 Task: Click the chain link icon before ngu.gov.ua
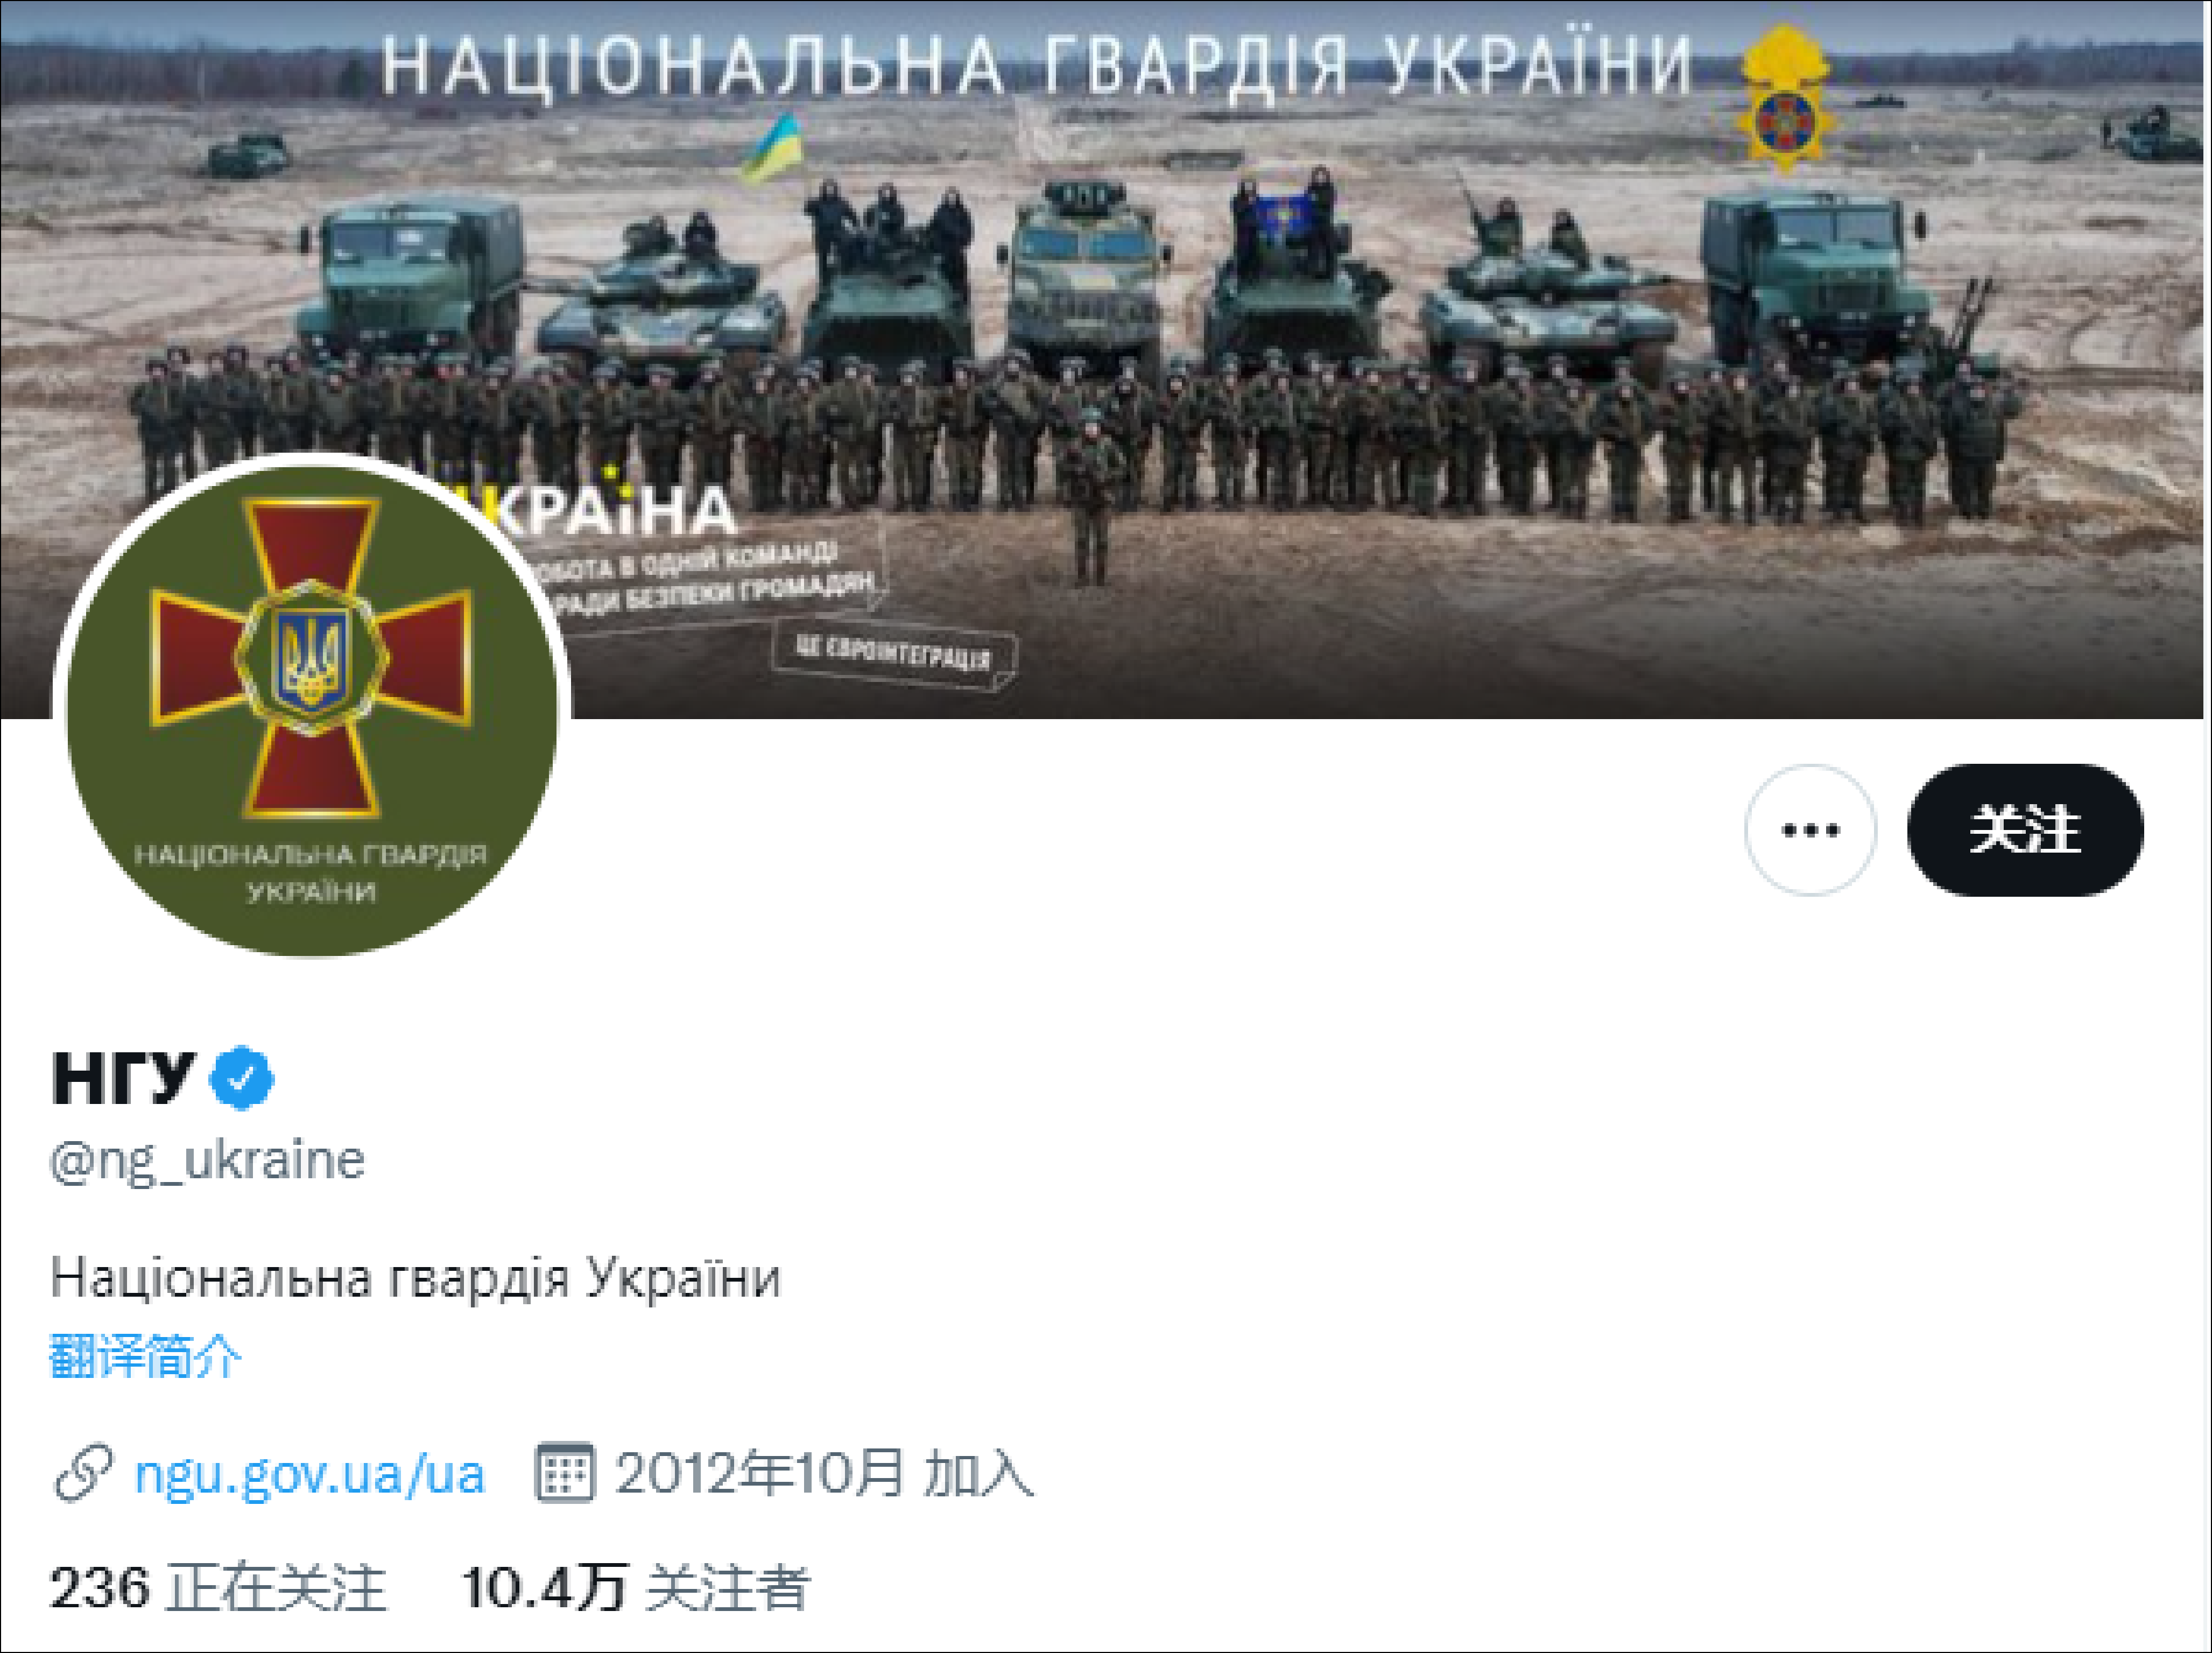(83, 1473)
